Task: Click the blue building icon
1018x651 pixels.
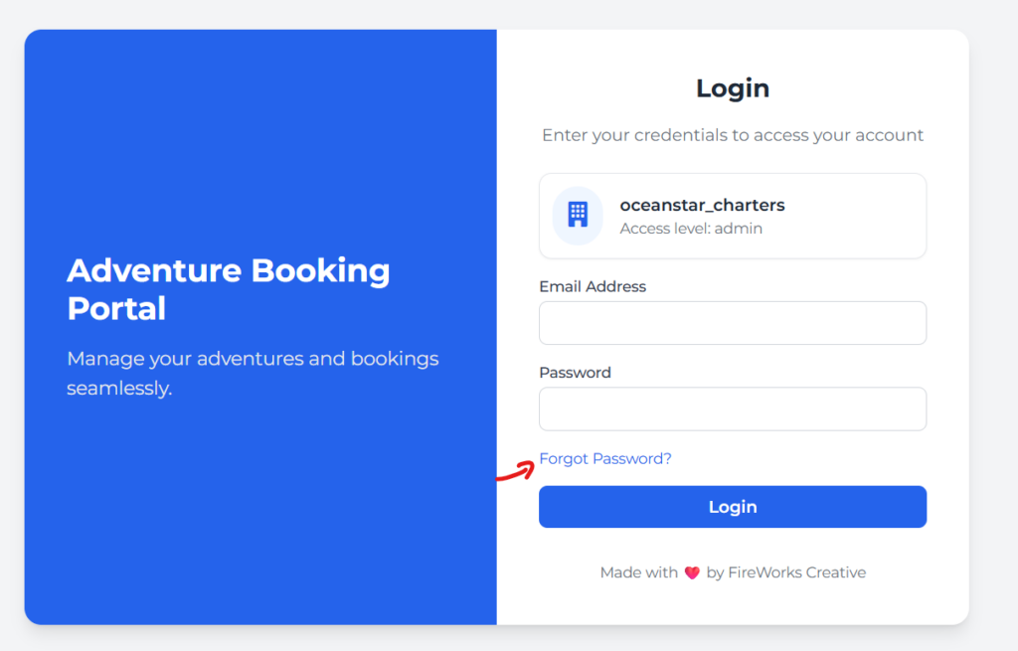Action: click(578, 215)
